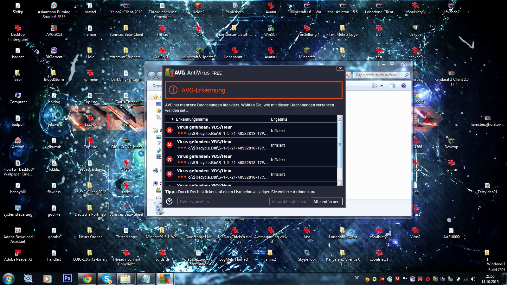507x285 pixels.
Task: Select 'Papierkorb' desktop icon
Action: point(235,8)
